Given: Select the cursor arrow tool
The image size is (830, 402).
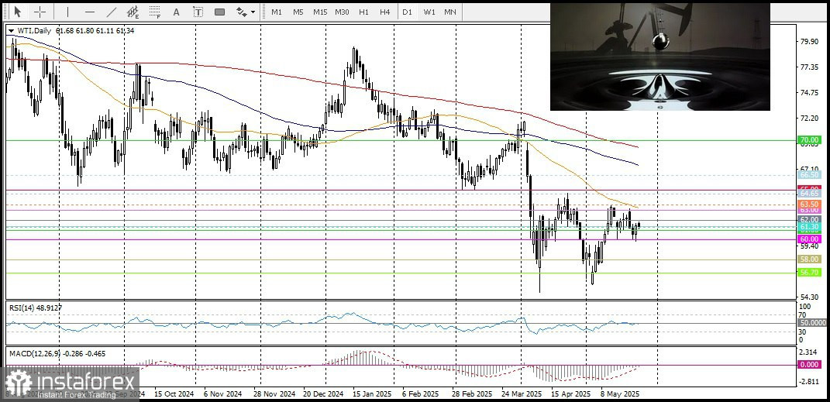Looking at the screenshot, I should (x=18, y=12).
